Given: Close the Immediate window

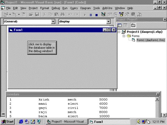Looking at the screenshot, I should 158,94.
